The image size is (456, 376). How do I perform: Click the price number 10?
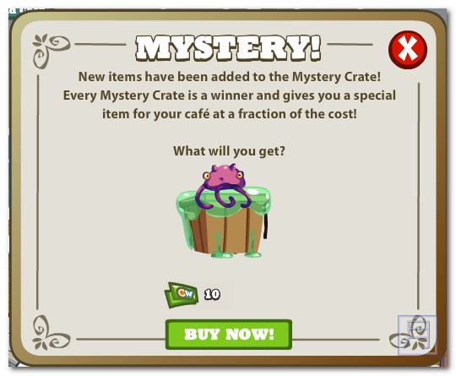click(212, 295)
